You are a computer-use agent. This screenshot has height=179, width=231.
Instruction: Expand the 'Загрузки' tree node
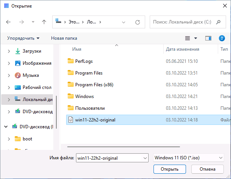(9, 51)
